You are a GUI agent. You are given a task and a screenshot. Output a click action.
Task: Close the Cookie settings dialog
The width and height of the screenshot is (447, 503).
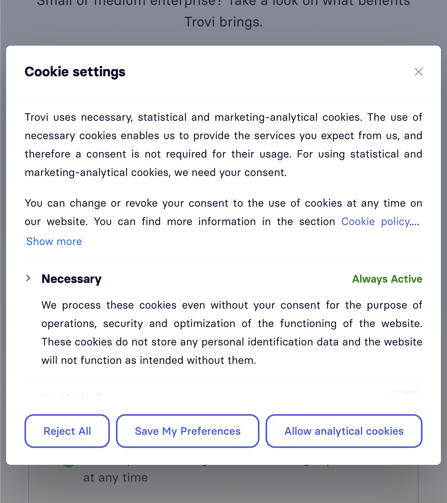[418, 72]
